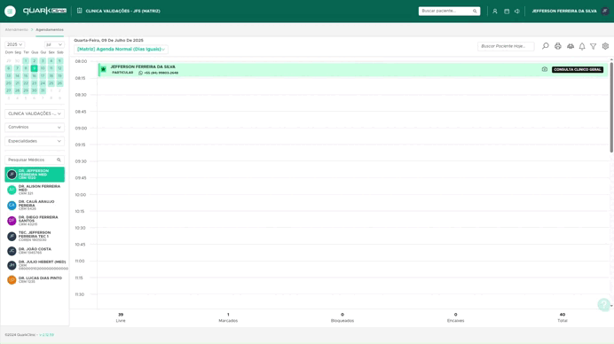Screen dimensions: 614x344
Task: Open the main menu circle icon
Action: click(10, 11)
